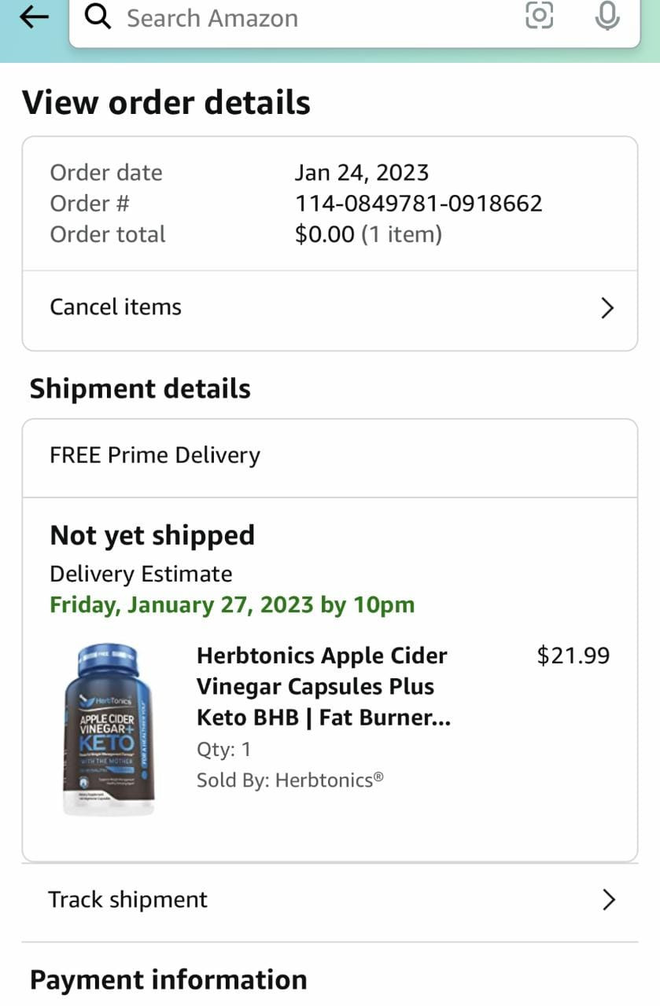Tap the FREE Prime Delivery row

[x=155, y=456]
